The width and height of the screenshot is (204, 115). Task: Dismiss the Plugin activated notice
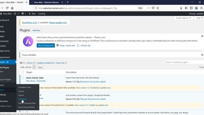(x=202, y=55)
